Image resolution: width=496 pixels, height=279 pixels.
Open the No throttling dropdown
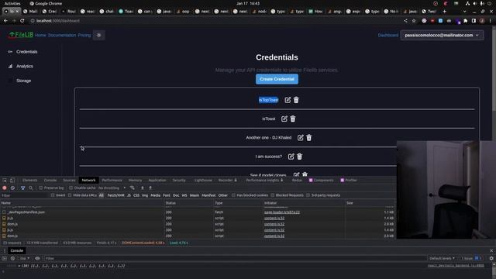112,188
